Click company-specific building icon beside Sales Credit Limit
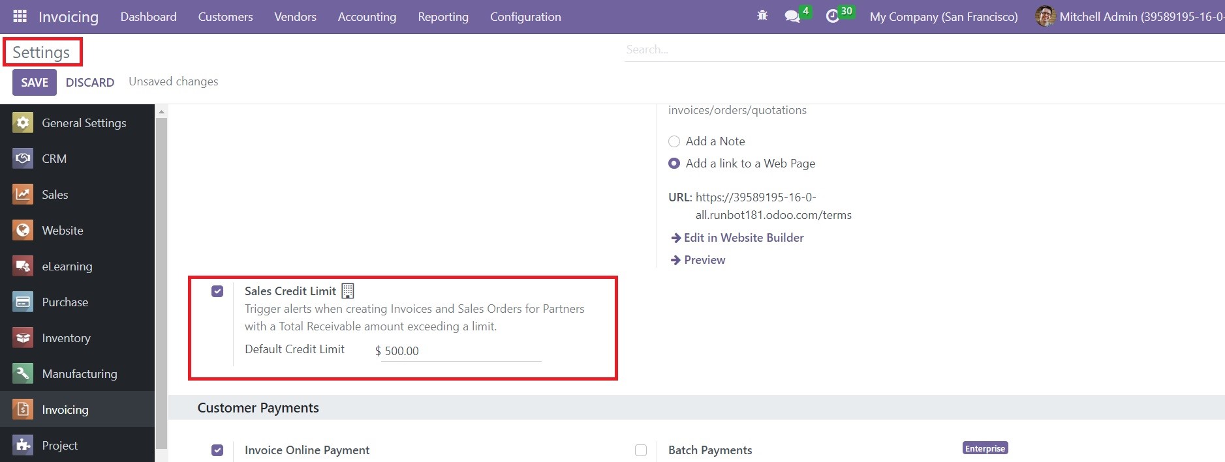 [x=348, y=291]
